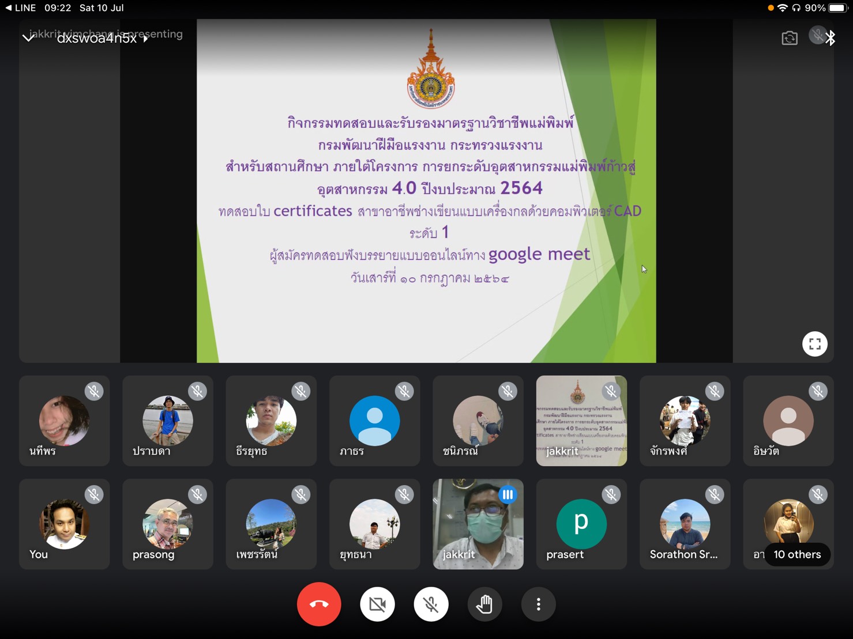853x639 pixels.
Task: Open the อิษวัต participant tile
Action: [x=788, y=421]
